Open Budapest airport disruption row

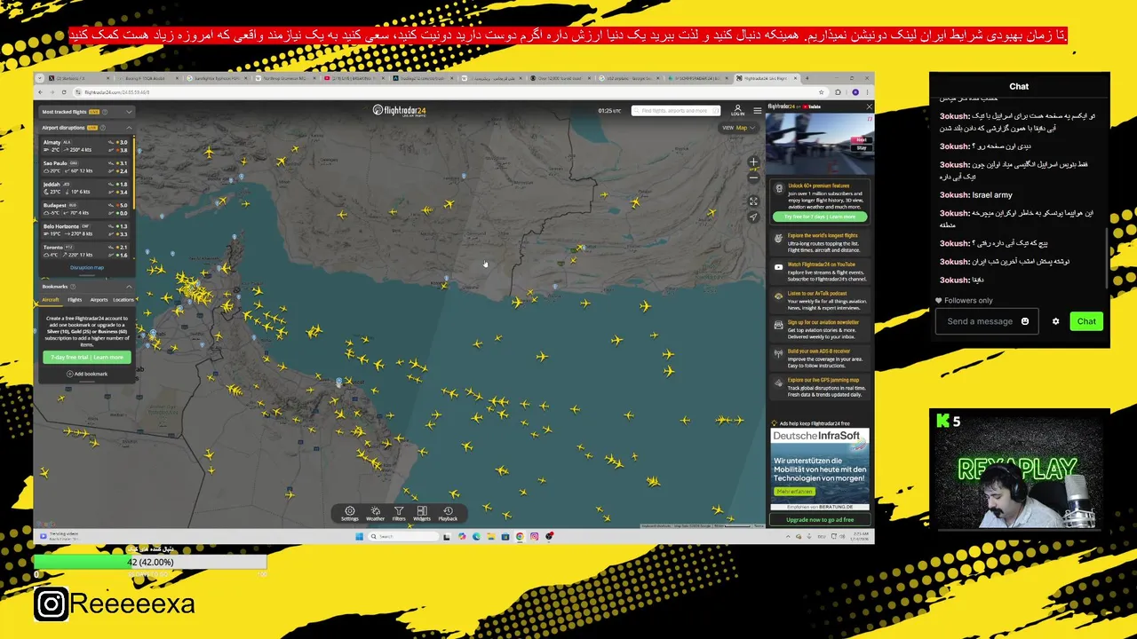tap(86, 209)
